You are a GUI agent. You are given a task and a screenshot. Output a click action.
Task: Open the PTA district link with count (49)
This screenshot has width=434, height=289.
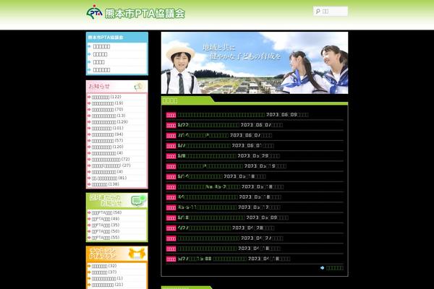[x=106, y=219]
